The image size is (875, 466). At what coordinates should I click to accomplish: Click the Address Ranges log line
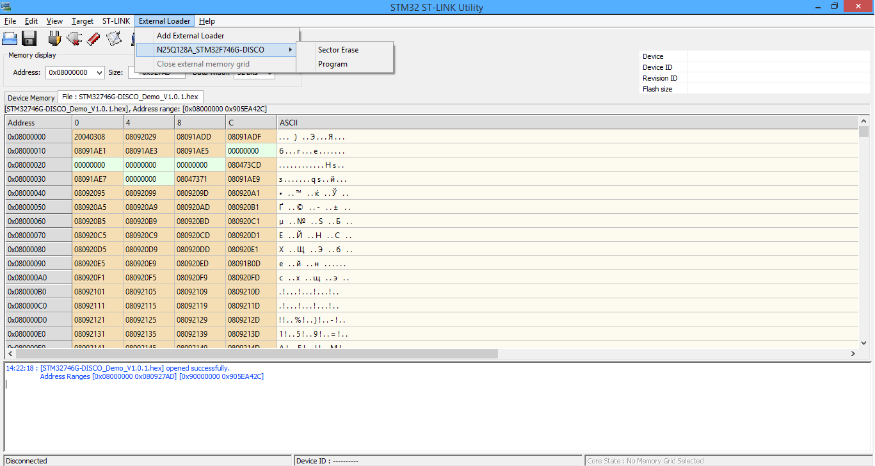(152, 376)
